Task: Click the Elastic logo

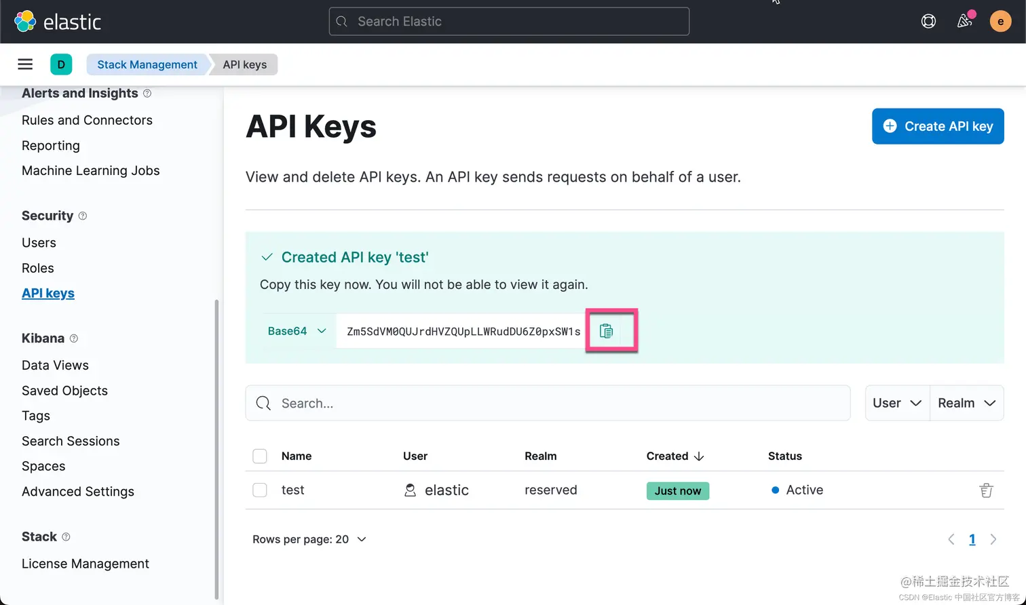Action: coord(58,22)
